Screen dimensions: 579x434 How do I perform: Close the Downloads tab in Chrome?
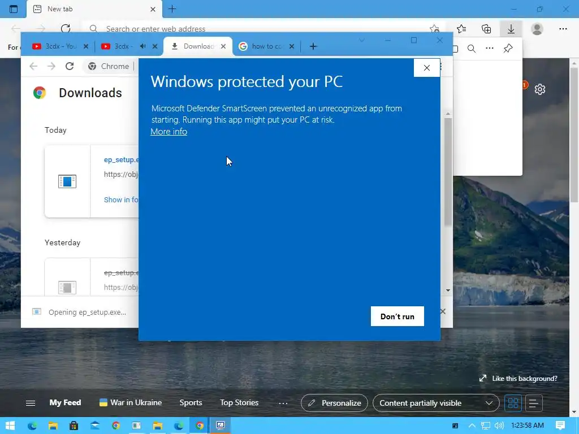click(x=223, y=46)
